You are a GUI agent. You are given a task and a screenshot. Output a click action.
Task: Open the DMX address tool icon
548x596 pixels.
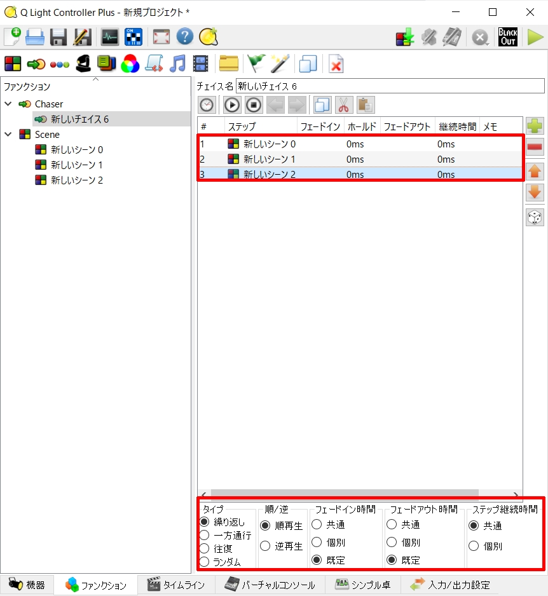[134, 37]
